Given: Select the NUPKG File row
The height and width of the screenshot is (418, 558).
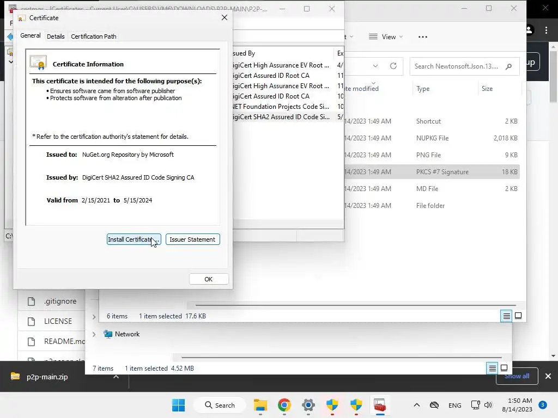Looking at the screenshot, I should [432, 138].
